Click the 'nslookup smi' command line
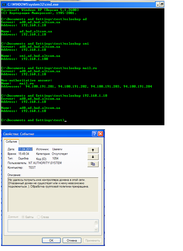The width and height of the screenshot is (183, 251). point(45,44)
